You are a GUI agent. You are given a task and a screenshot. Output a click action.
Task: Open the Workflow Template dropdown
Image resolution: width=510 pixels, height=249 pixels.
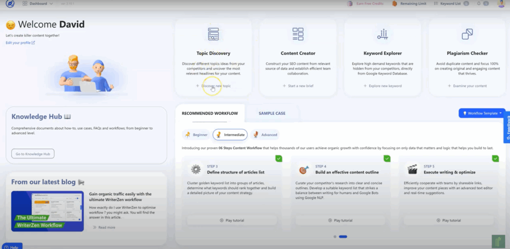tap(482, 113)
